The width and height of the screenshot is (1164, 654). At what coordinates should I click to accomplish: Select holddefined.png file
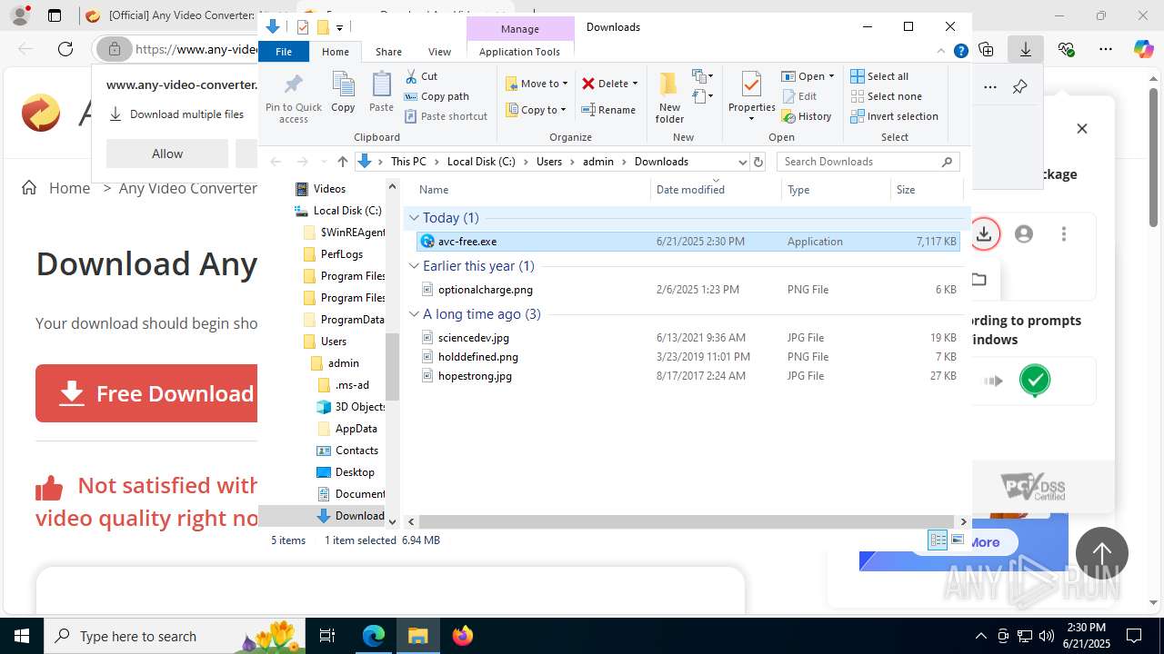pos(687,357)
